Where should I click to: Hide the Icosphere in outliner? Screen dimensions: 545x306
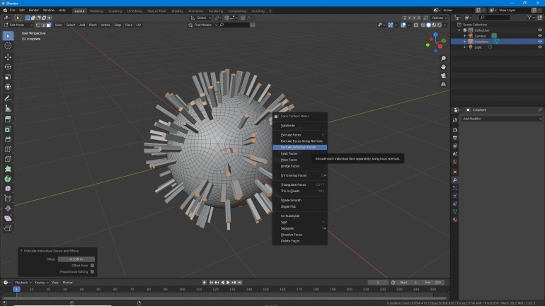click(540, 42)
